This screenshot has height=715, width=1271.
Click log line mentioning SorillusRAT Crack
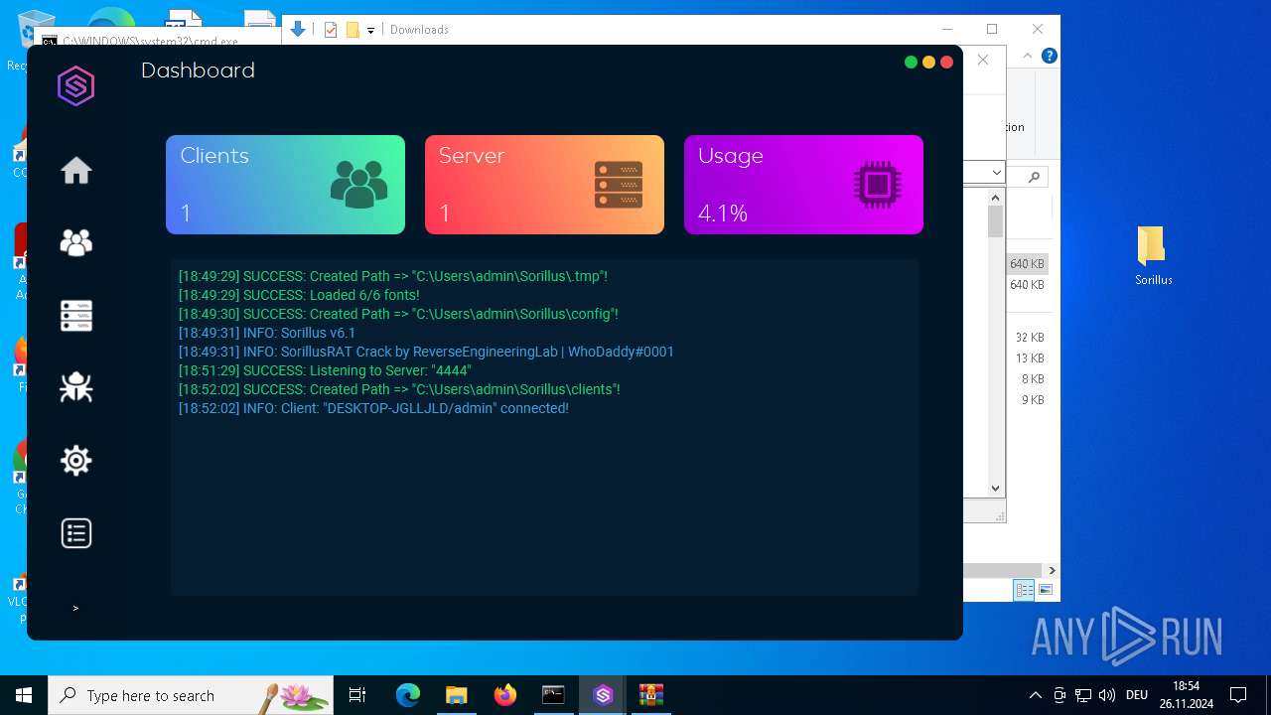coord(426,352)
